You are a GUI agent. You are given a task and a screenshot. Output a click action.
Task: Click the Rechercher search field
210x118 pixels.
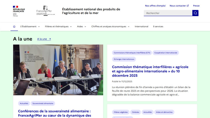pos(168,13)
